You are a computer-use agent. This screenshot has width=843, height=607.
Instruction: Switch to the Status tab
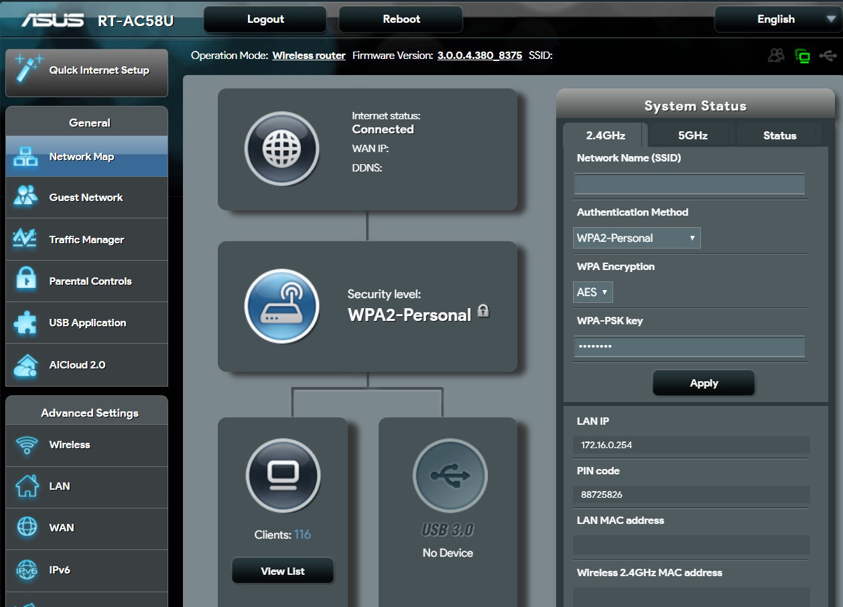779,135
